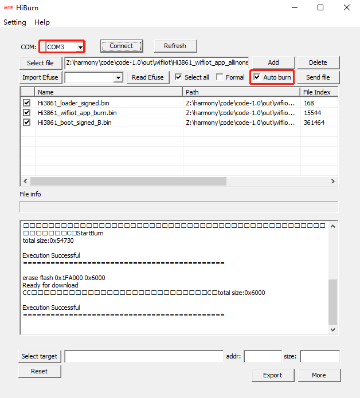Minimize the HiBurn window
The image size is (360, 398).
[x=295, y=7]
